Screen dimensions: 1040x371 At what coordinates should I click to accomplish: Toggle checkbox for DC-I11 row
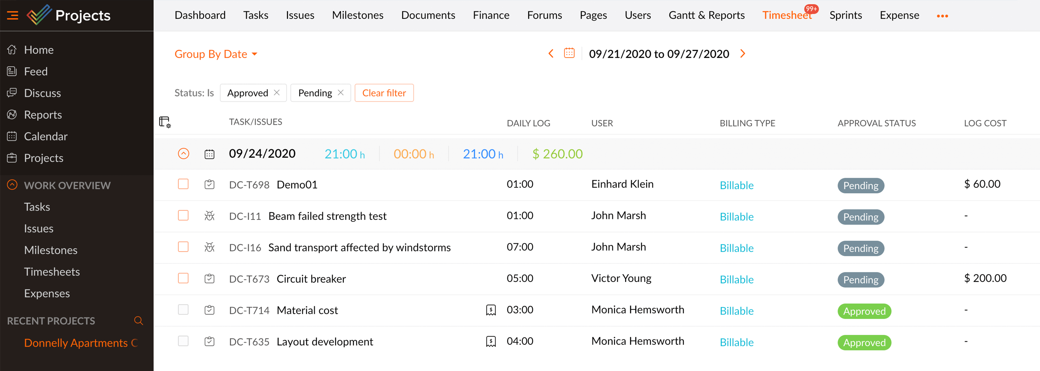click(184, 216)
